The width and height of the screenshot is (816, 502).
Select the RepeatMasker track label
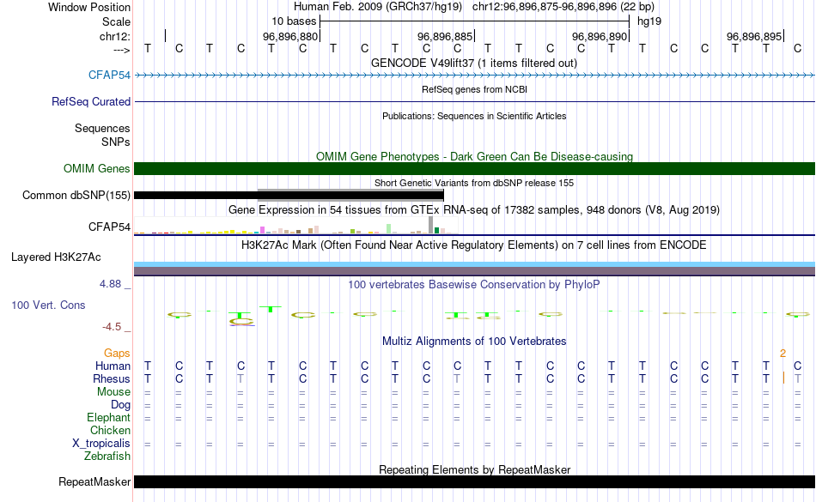pyautogui.click(x=94, y=481)
